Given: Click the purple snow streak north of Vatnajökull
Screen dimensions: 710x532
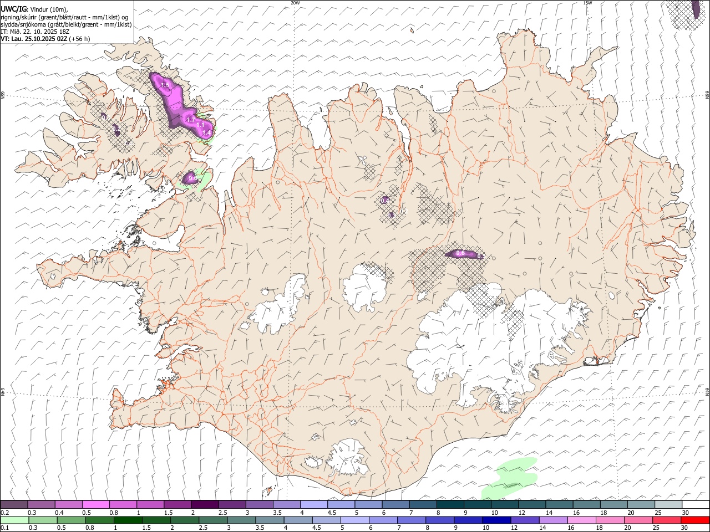Looking at the screenshot, I should pyautogui.click(x=465, y=254).
